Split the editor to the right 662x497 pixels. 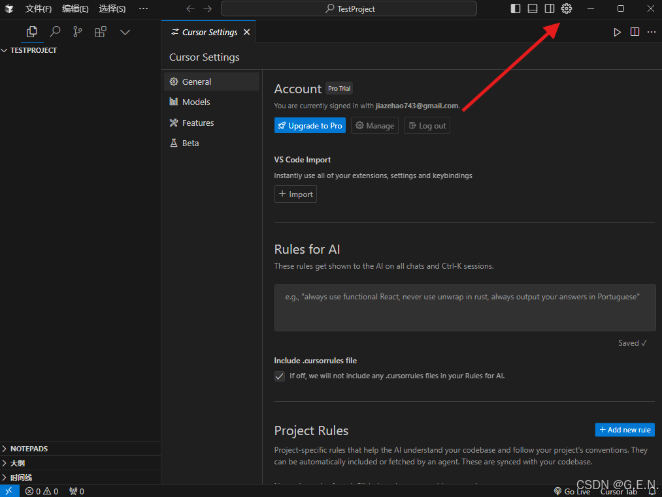(x=635, y=32)
